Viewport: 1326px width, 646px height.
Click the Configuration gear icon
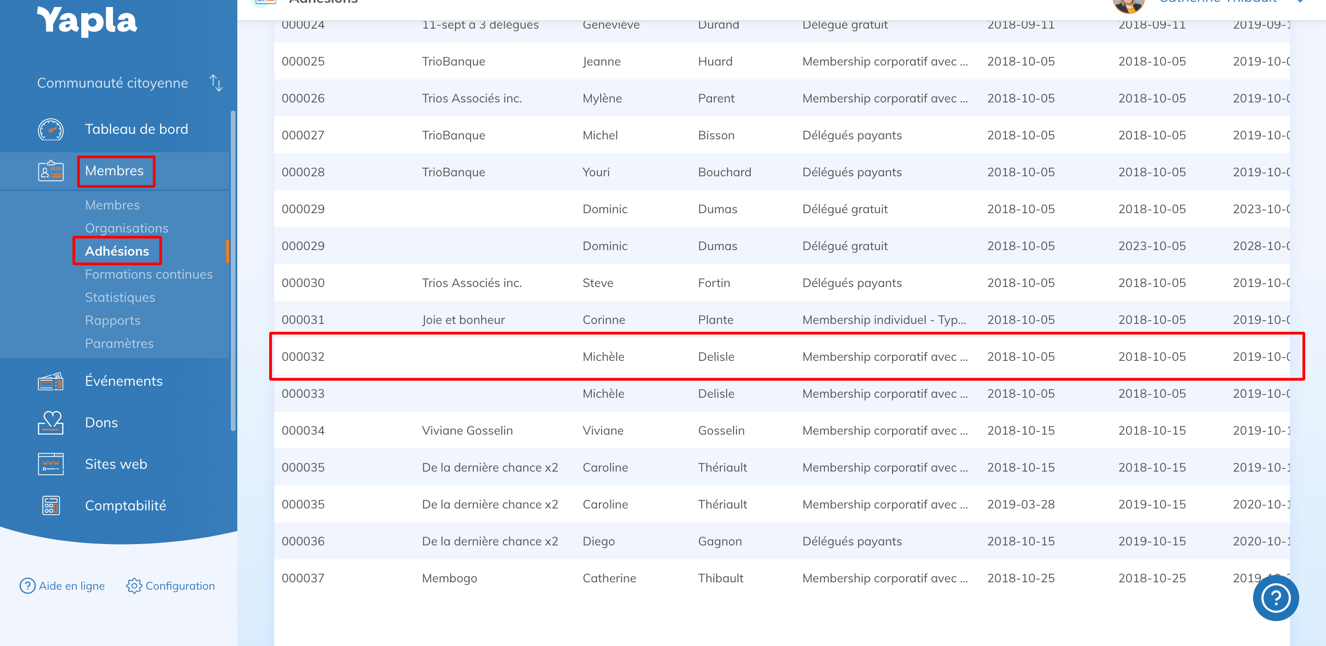tap(134, 586)
